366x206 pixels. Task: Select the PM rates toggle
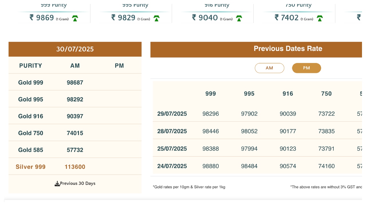point(306,68)
